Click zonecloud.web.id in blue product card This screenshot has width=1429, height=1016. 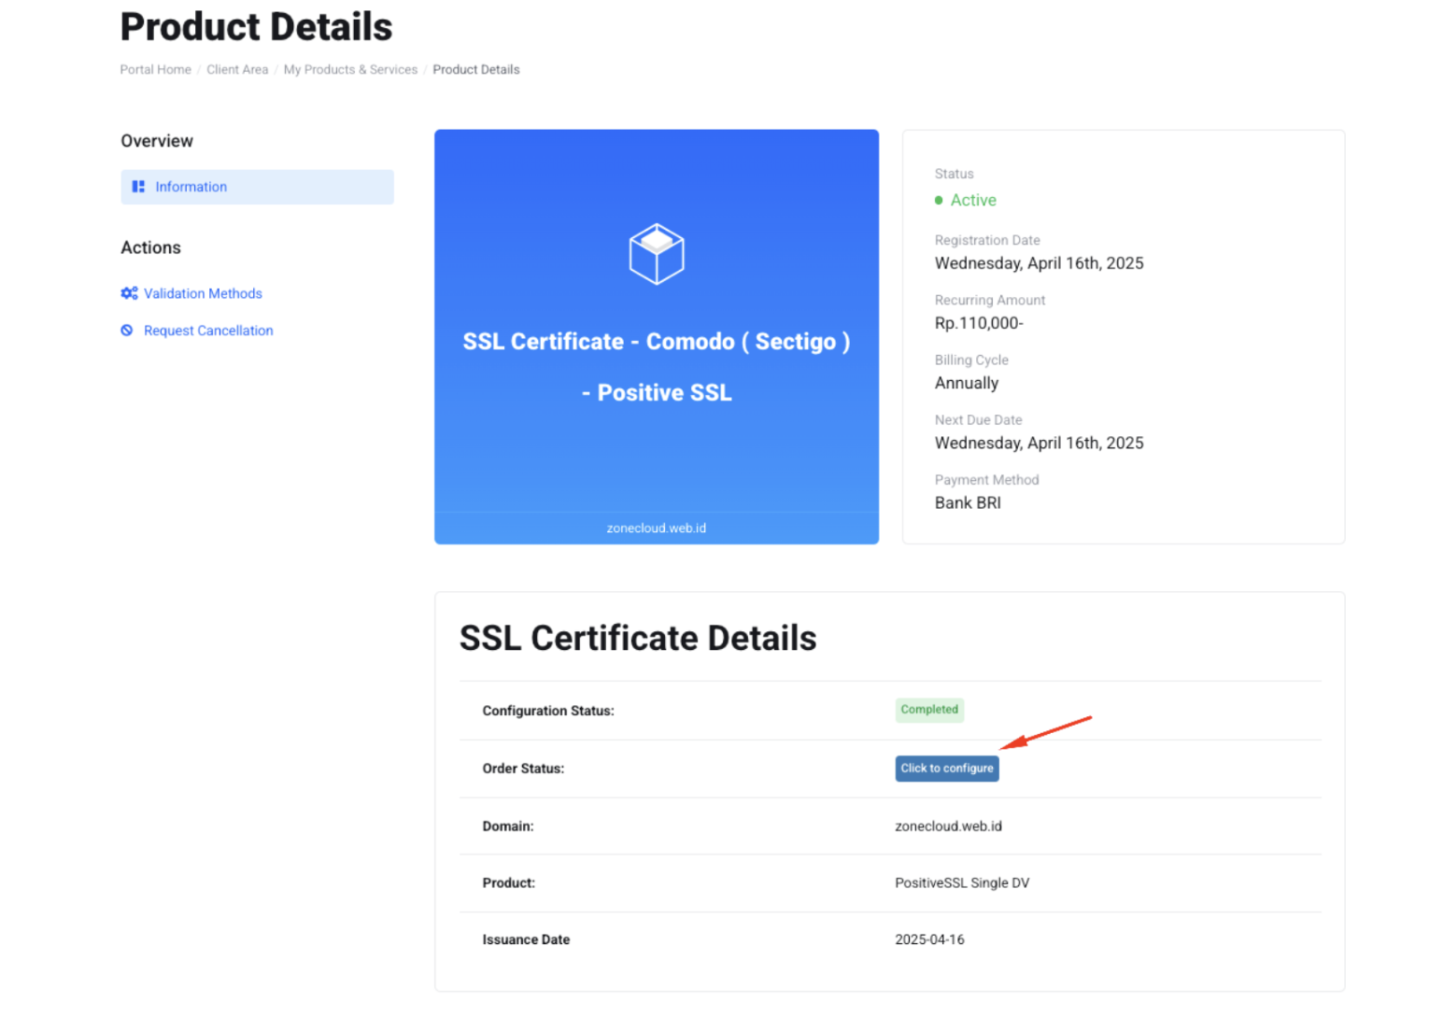pyautogui.click(x=657, y=529)
